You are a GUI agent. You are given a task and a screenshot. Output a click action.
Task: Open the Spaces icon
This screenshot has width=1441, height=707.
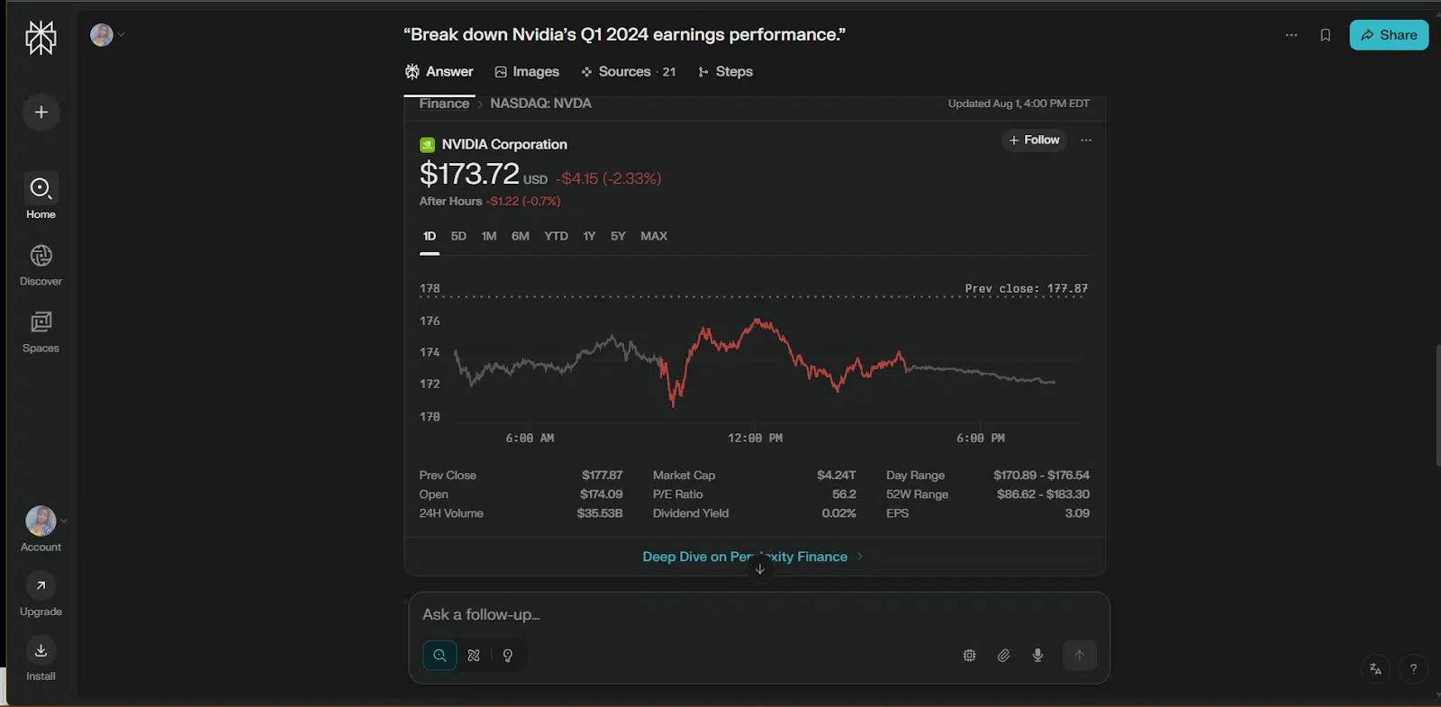[x=41, y=322]
